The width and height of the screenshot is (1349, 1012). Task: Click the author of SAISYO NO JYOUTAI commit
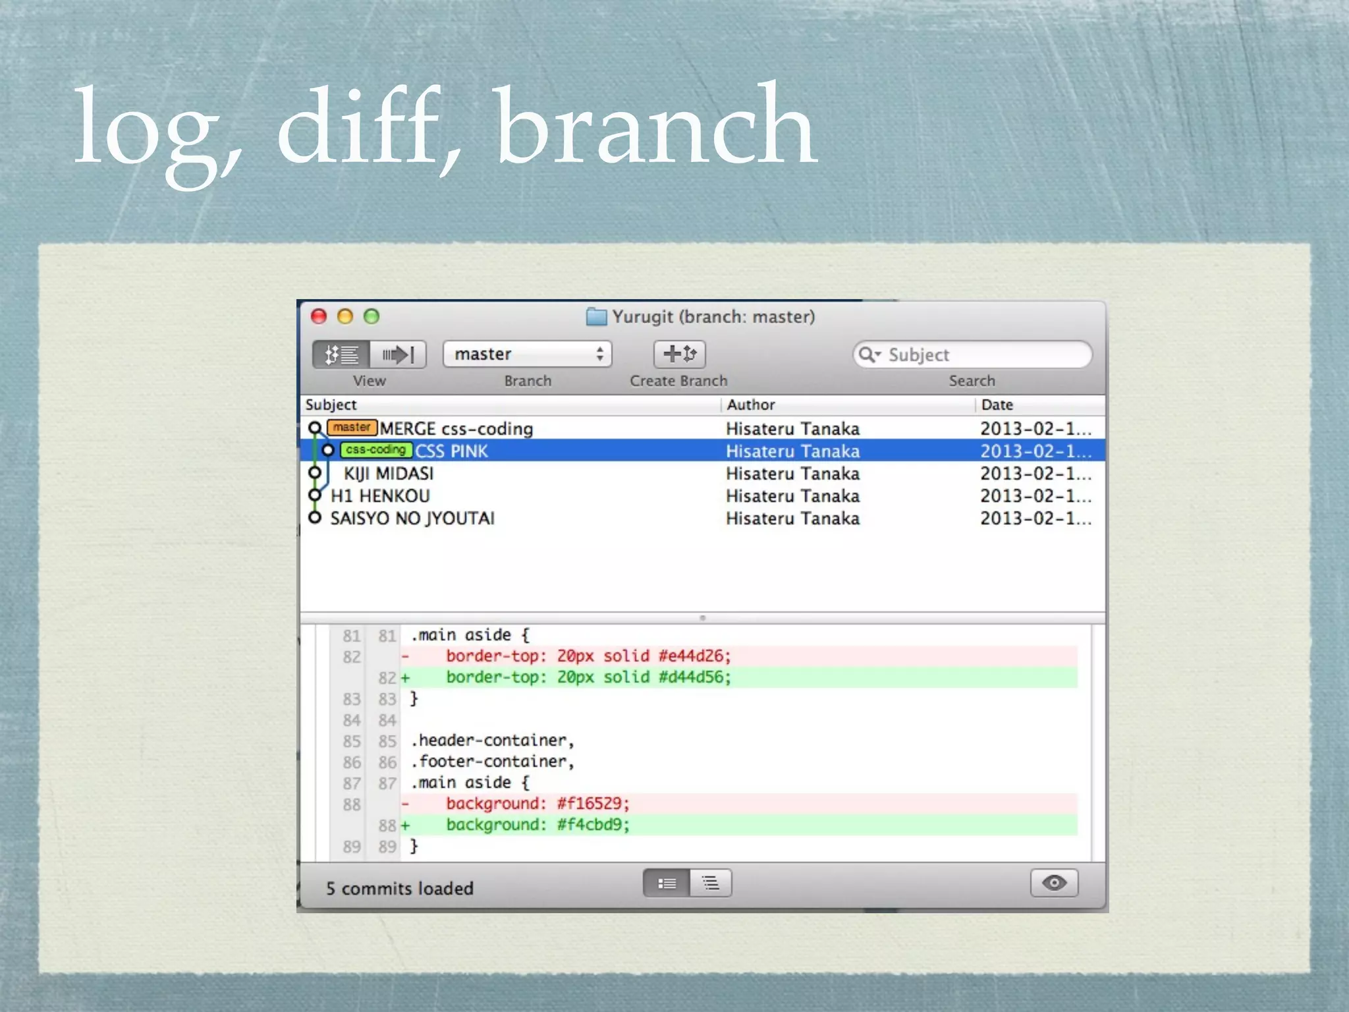pos(792,519)
